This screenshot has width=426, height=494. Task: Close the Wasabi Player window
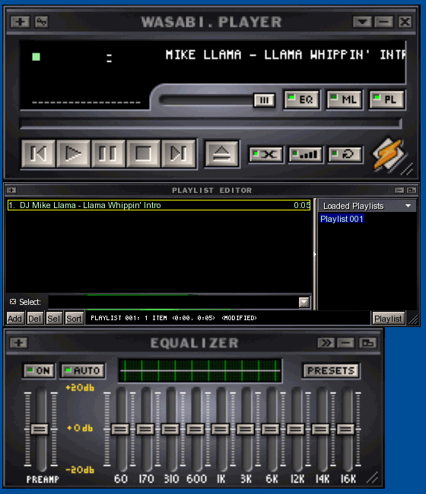tap(405, 22)
